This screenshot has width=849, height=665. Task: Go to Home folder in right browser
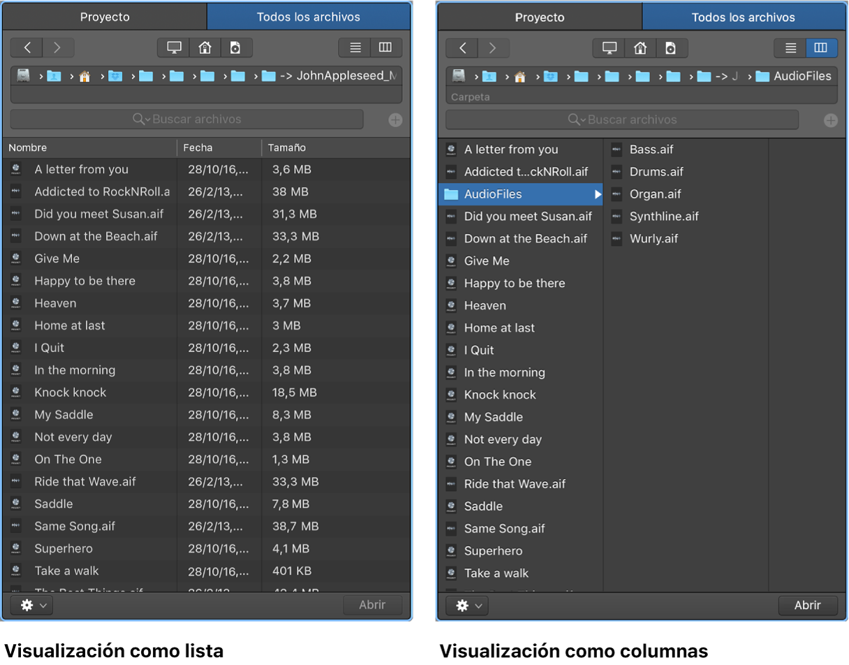pyautogui.click(x=640, y=48)
